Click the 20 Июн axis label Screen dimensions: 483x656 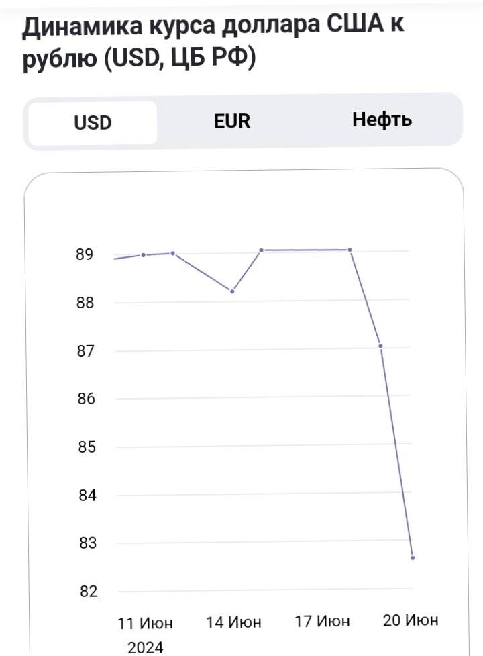coord(411,620)
